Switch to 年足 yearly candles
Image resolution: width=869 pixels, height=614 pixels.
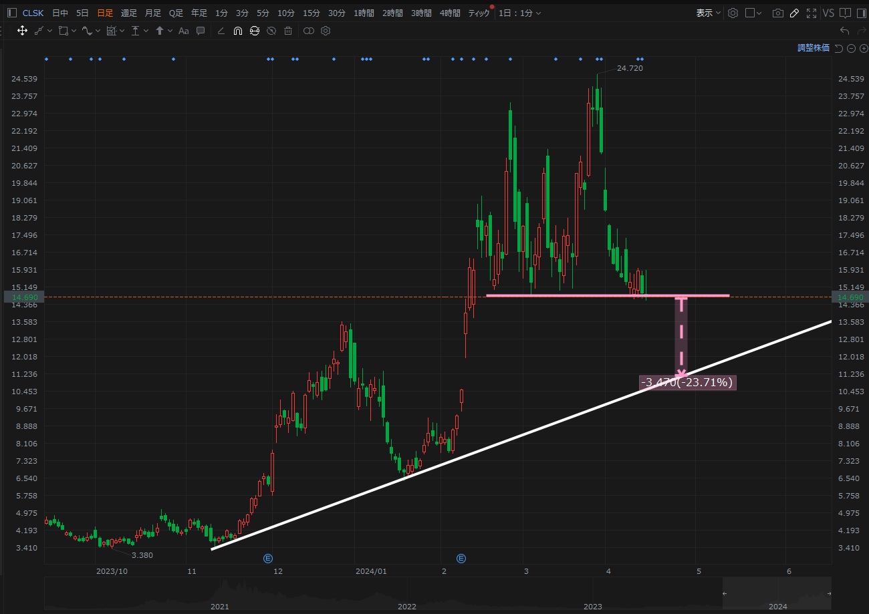(199, 13)
